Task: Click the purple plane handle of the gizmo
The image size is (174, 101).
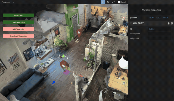Action: coord(66,72)
